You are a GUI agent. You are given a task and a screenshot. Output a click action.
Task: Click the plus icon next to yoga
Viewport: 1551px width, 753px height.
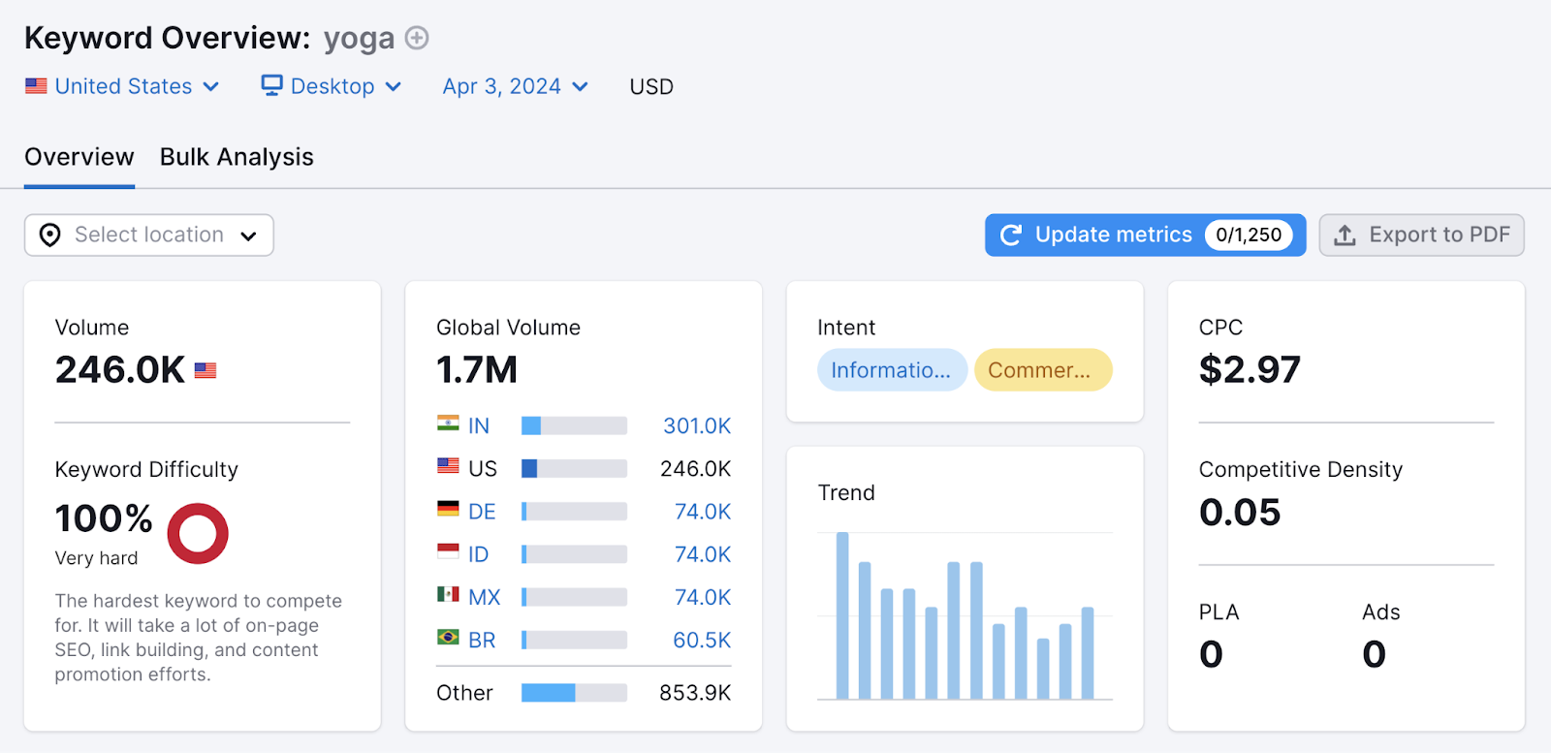coord(417,38)
